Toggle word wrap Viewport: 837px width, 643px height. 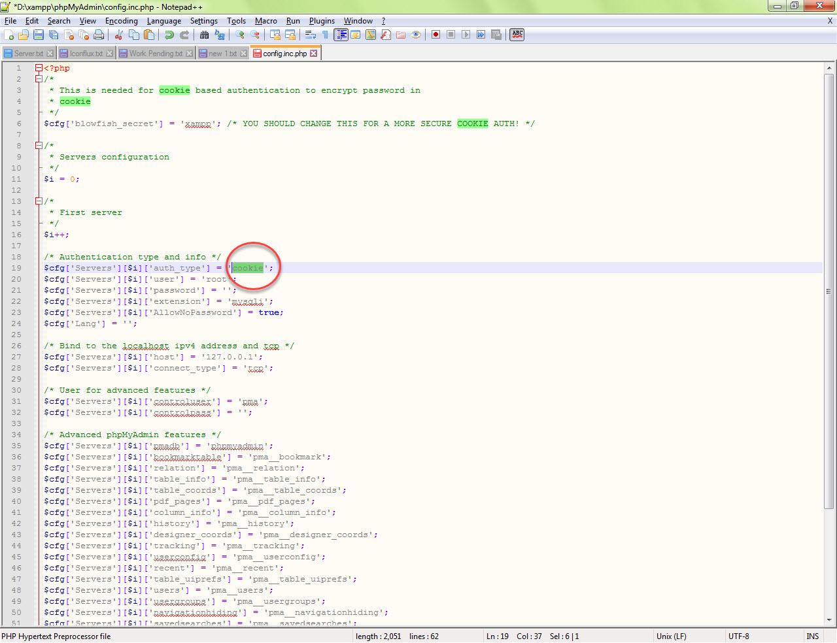pyautogui.click(x=311, y=34)
